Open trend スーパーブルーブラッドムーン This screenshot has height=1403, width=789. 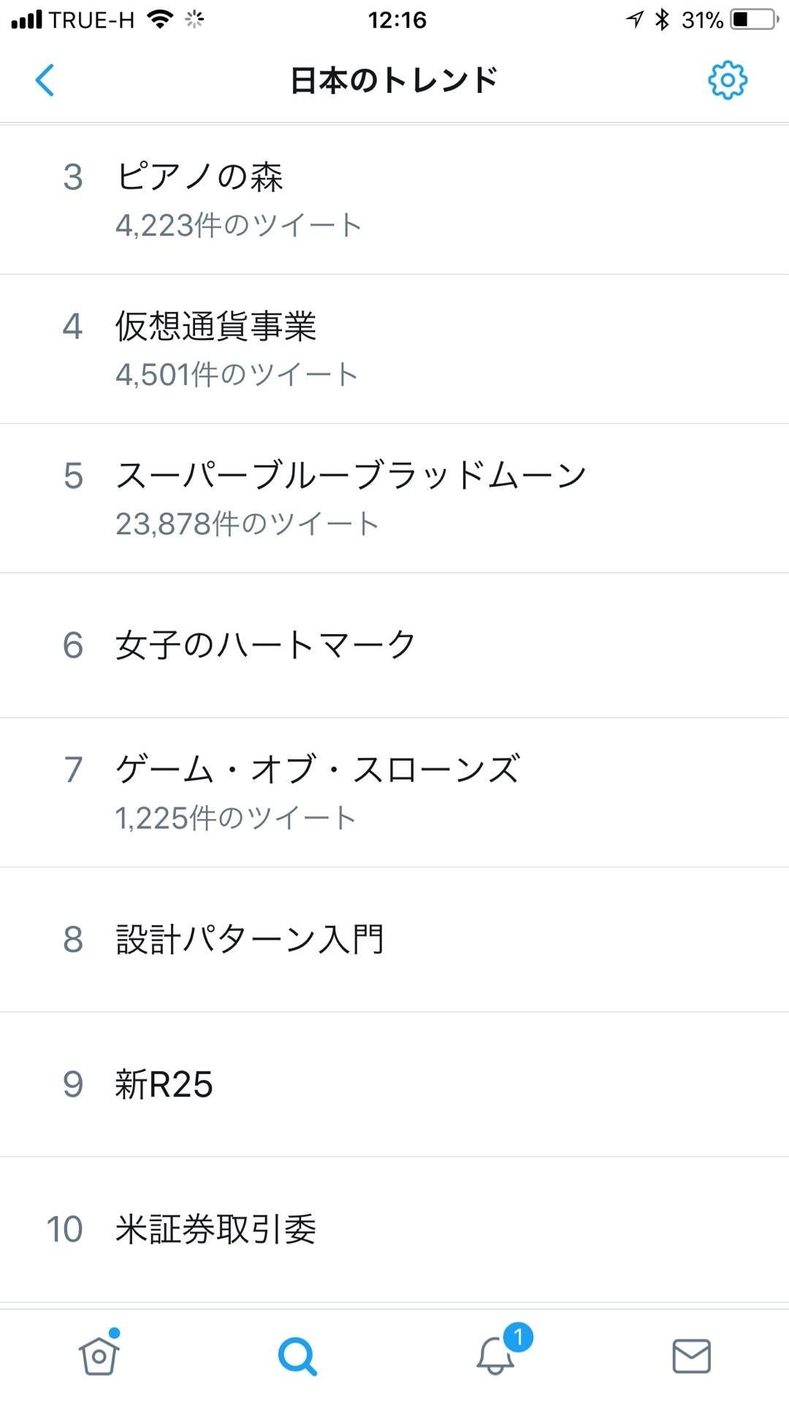click(394, 498)
